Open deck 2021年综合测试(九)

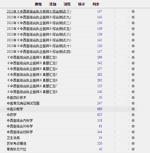coord(39,17)
